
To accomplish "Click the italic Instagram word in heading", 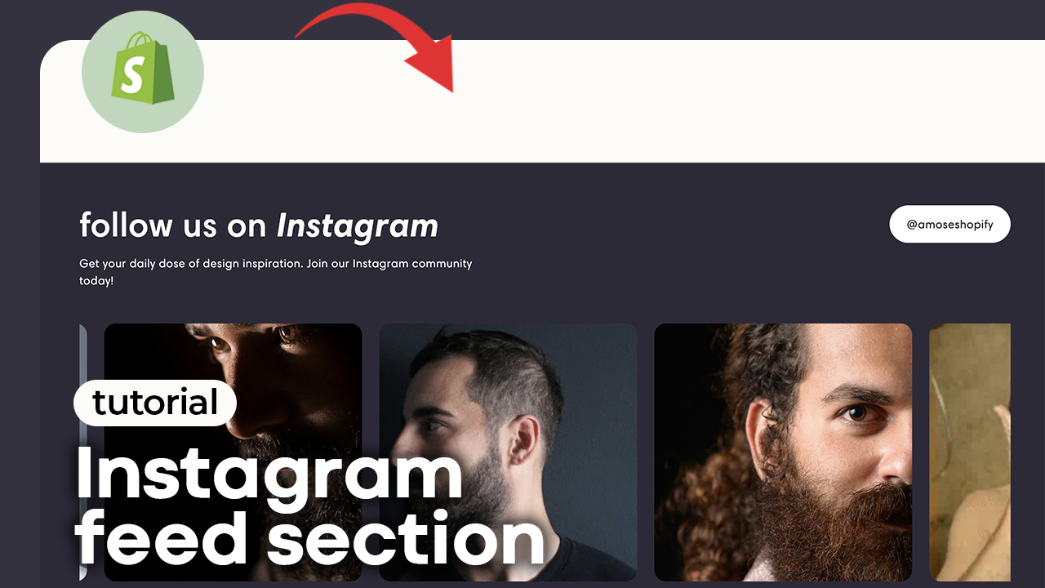I will coord(358,227).
